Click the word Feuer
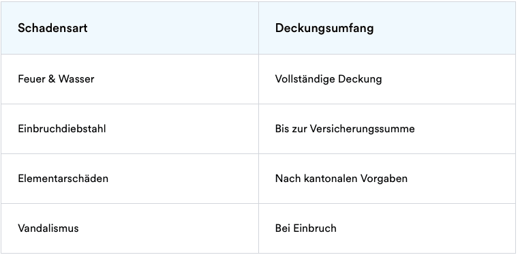This screenshot has width=518, height=255. 32,79
